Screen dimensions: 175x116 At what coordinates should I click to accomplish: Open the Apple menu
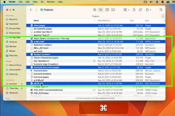click(x=4, y=2)
